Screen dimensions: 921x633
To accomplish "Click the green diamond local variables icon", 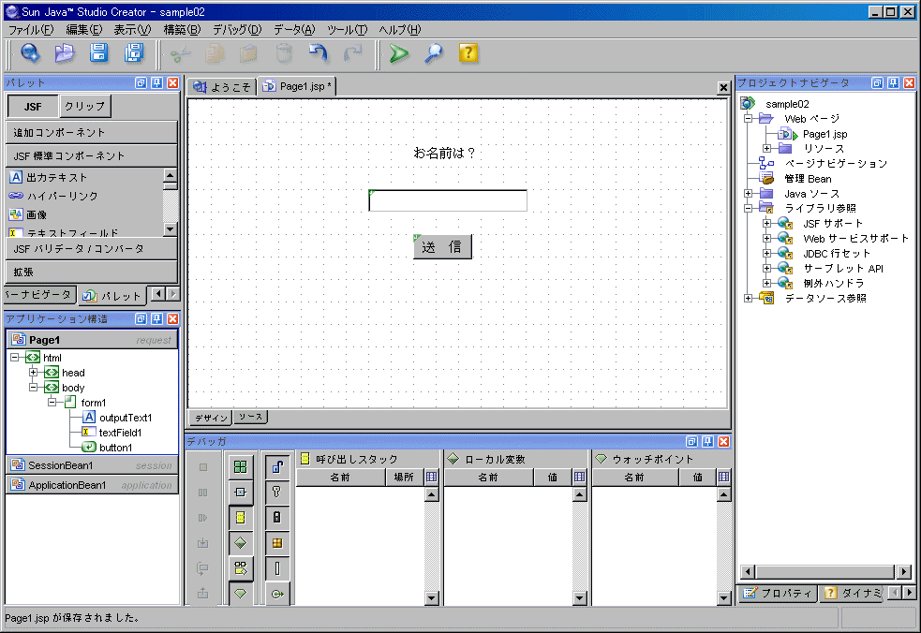I will tap(240, 543).
